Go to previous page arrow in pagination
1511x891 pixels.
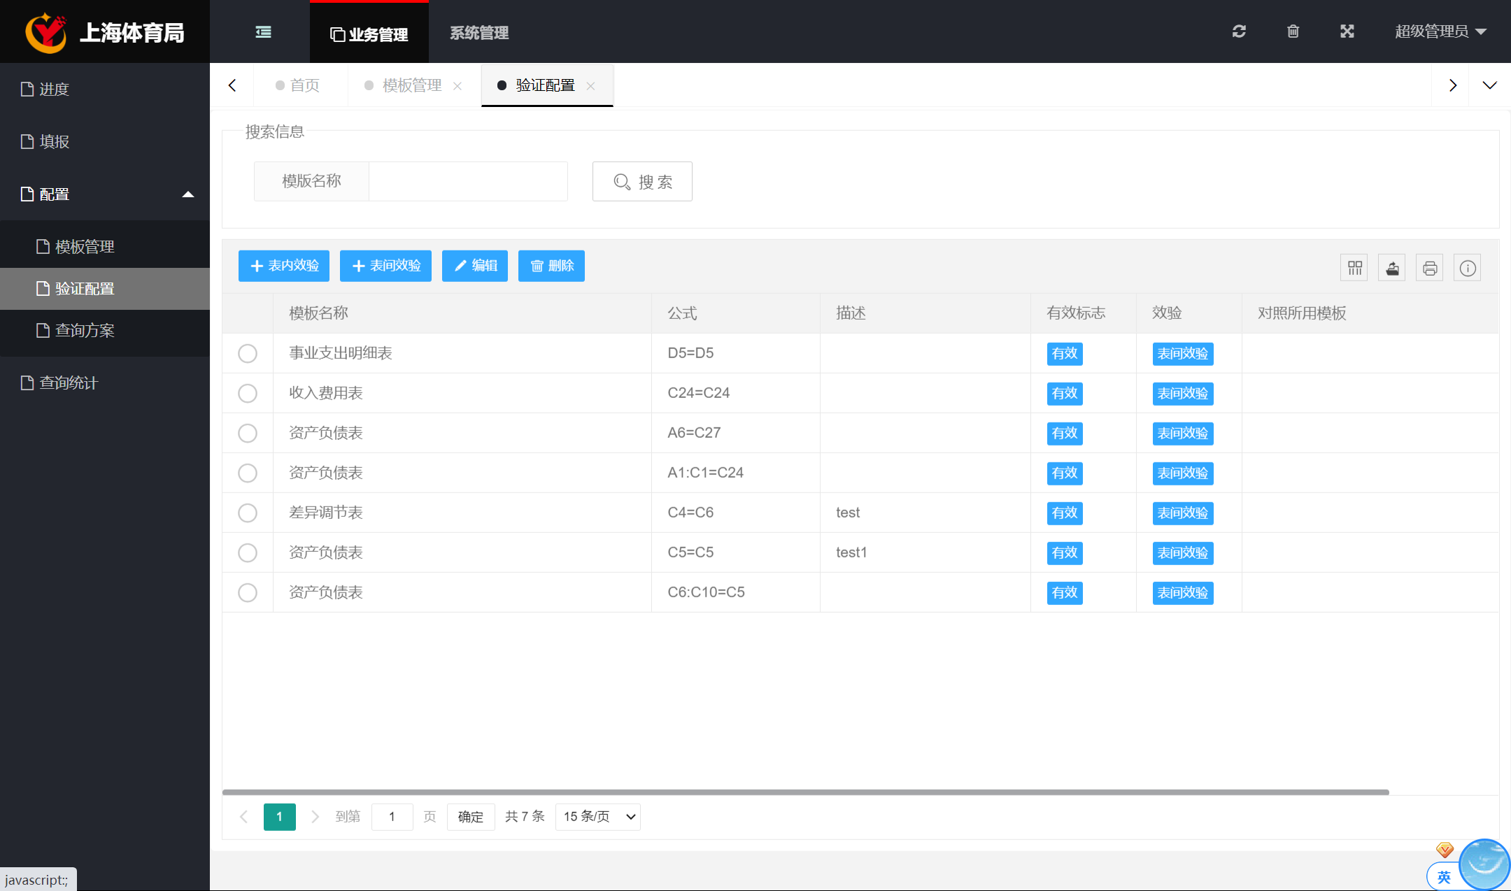pos(243,817)
